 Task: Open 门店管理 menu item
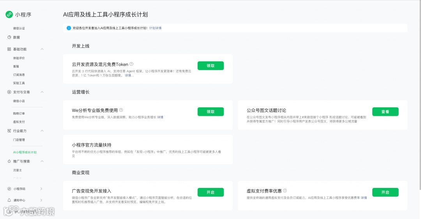(x=19, y=140)
